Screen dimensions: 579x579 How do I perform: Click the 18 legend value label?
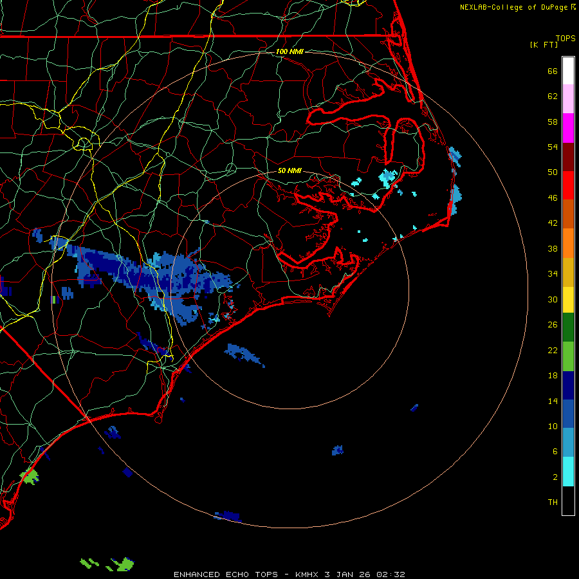[x=553, y=376]
